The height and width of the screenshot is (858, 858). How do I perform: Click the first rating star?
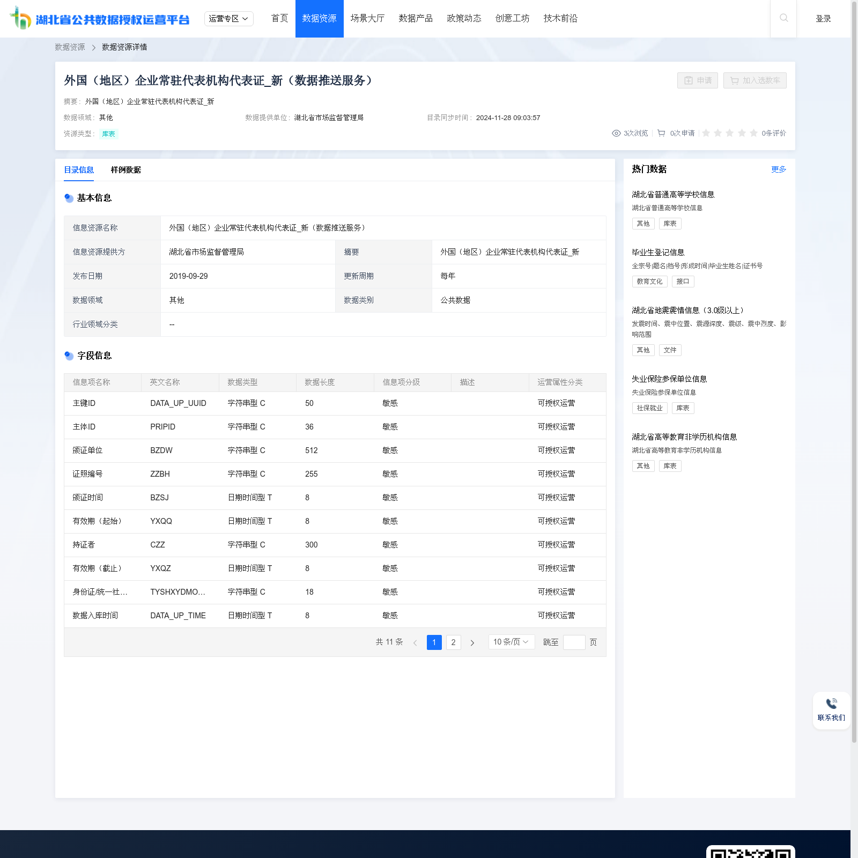coord(706,134)
